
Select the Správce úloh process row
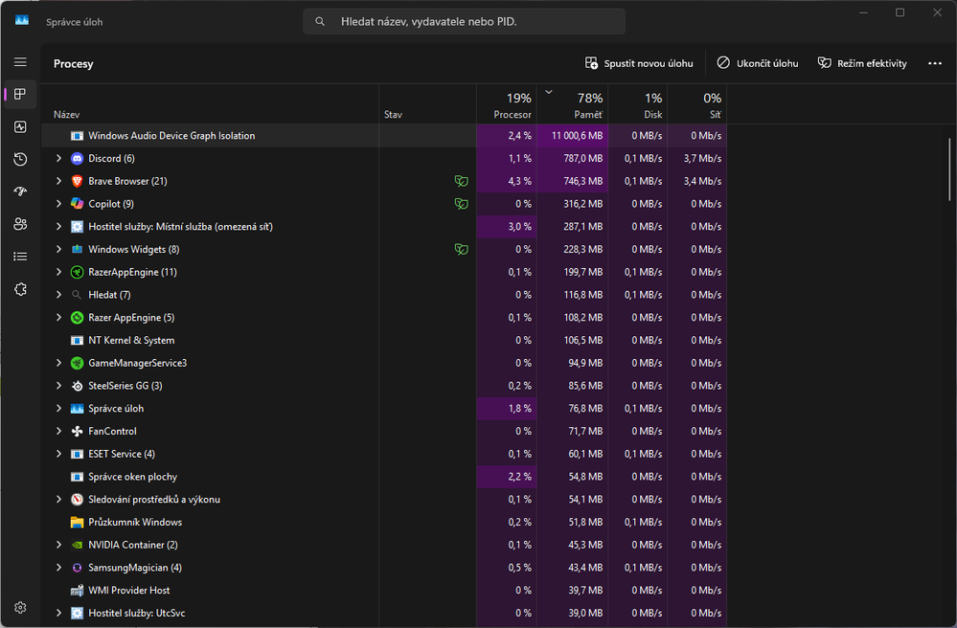pyautogui.click(x=384, y=409)
